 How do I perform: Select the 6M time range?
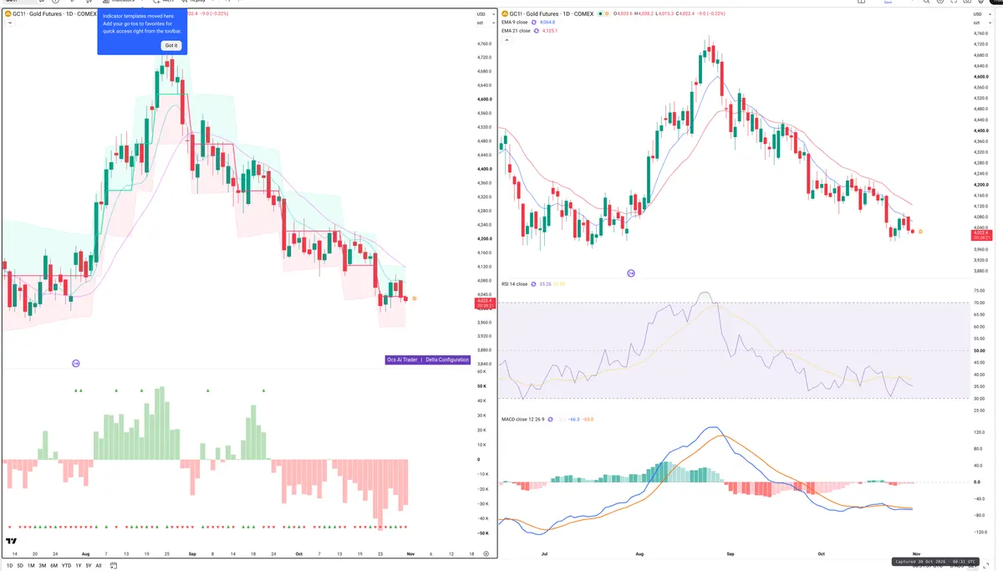point(53,565)
